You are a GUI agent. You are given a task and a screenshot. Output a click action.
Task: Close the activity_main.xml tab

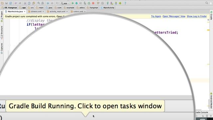coord(67,12)
